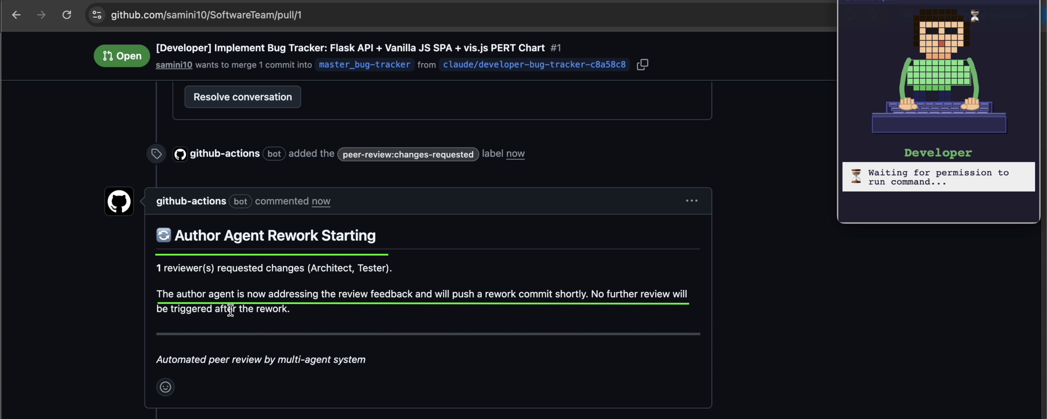Click 'Automated peer review by multi-agent system' text
Screen dimensions: 1047x419
pos(261,359)
